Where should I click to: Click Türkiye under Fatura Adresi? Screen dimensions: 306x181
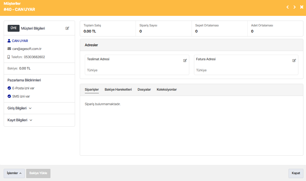coord(201,70)
